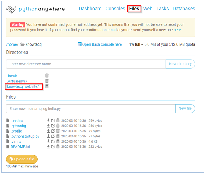205x174 pixels.
Task: Download the .gitconfig file
Action: tap(48, 126)
